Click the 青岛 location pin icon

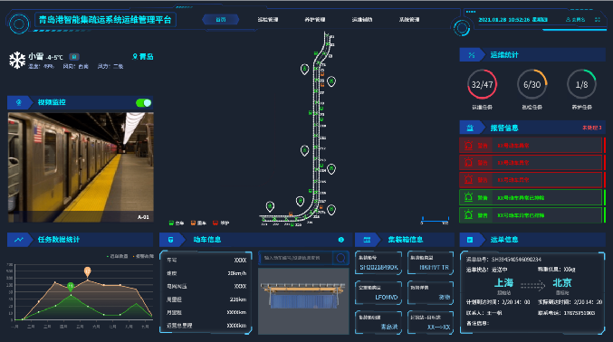click(x=135, y=57)
